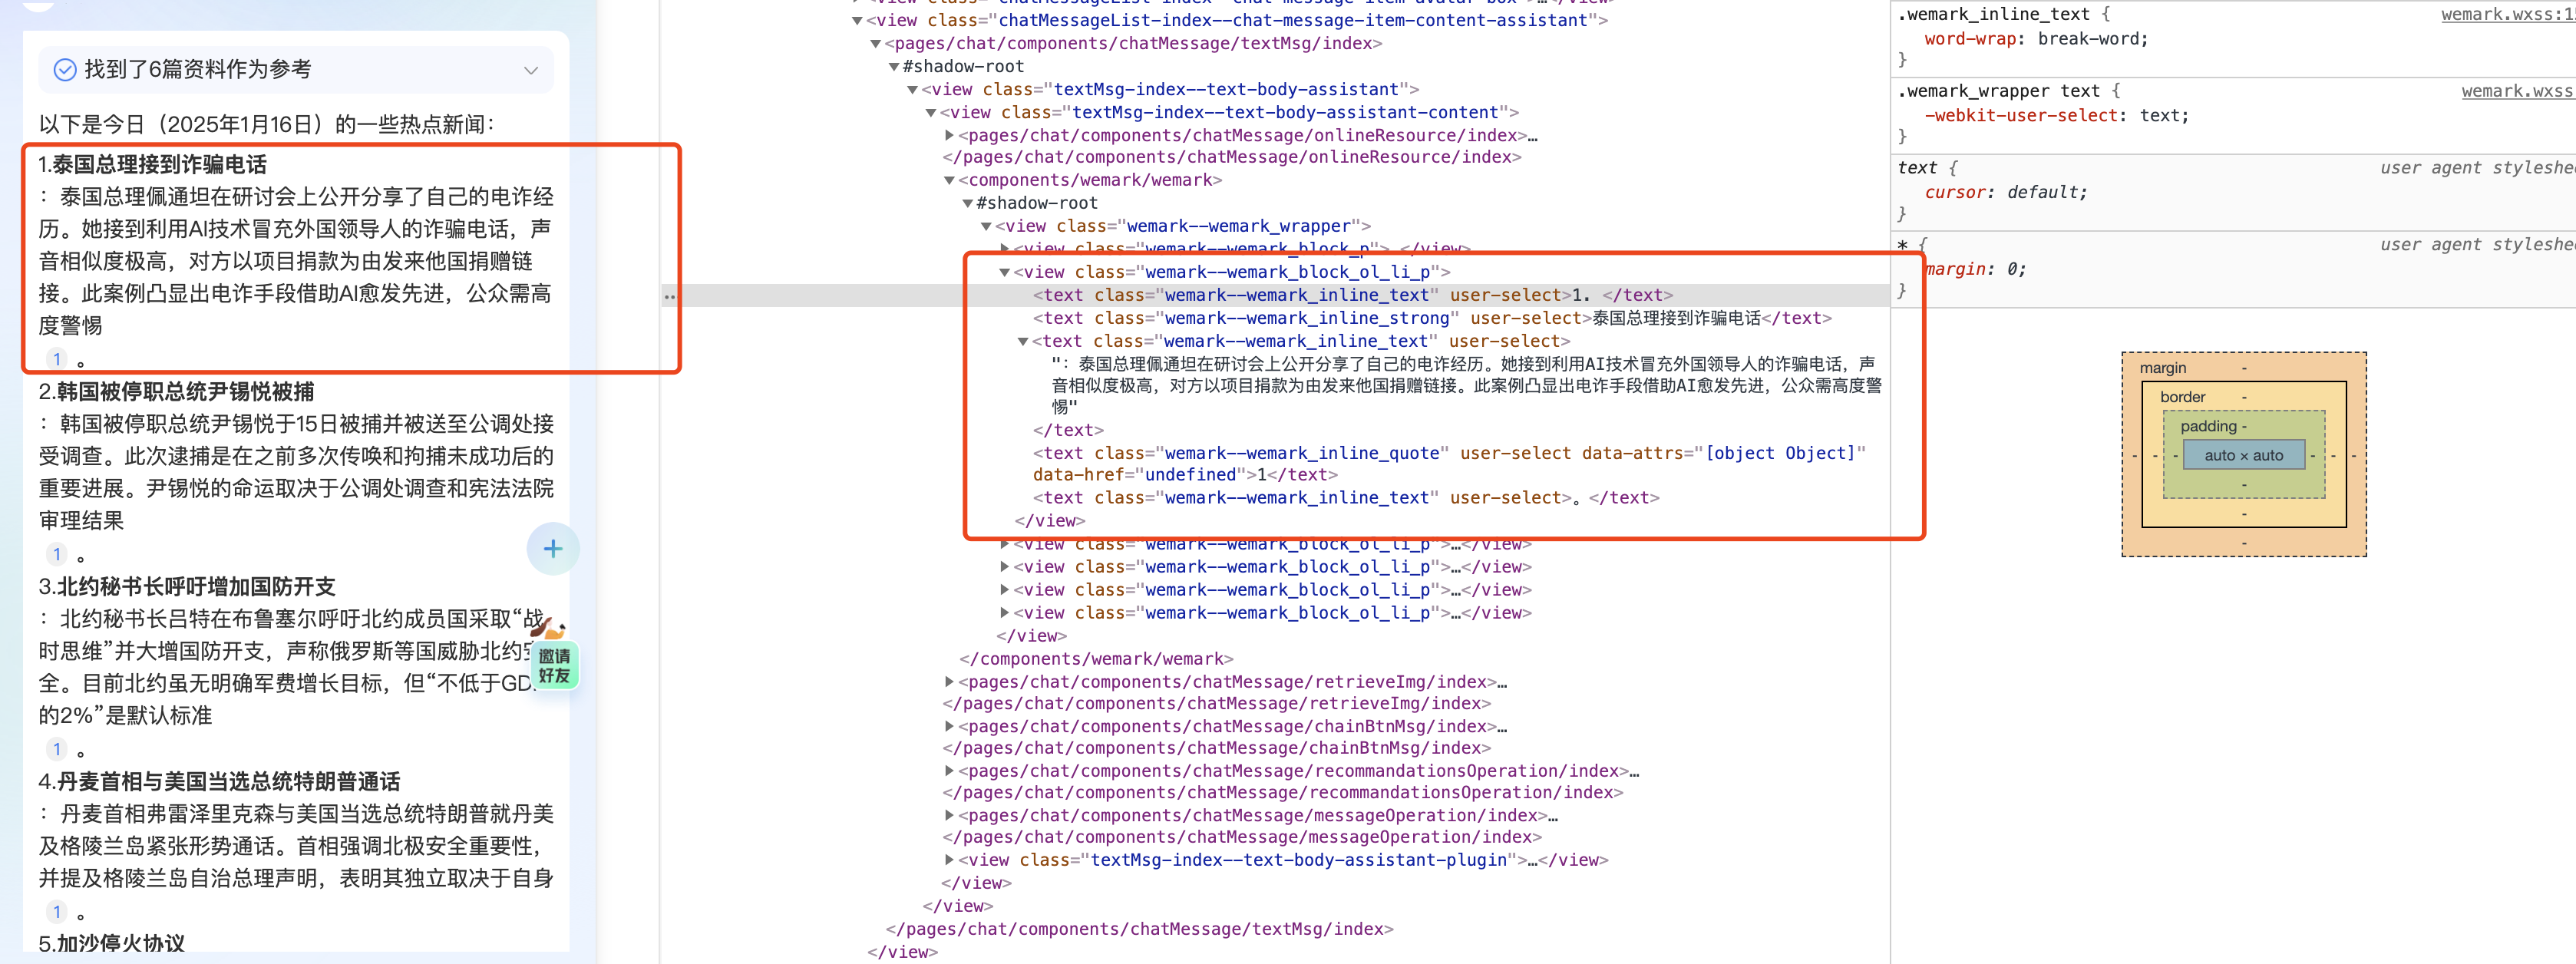2576x964 pixels.
Task: Expand the 找到了6篇资料作为参考 chevron
Action: pos(530,70)
